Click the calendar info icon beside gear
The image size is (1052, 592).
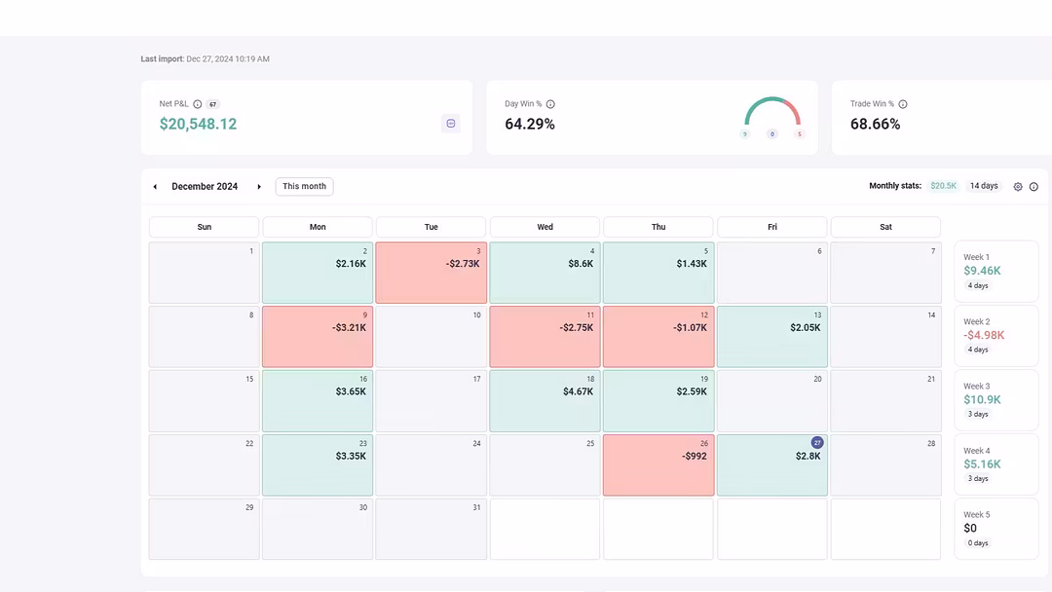click(1033, 187)
